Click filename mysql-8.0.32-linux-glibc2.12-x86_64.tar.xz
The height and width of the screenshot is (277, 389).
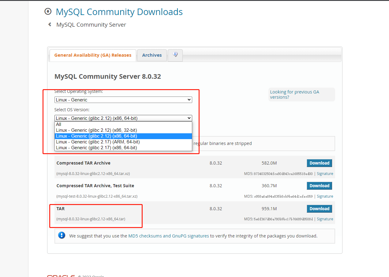point(93,173)
